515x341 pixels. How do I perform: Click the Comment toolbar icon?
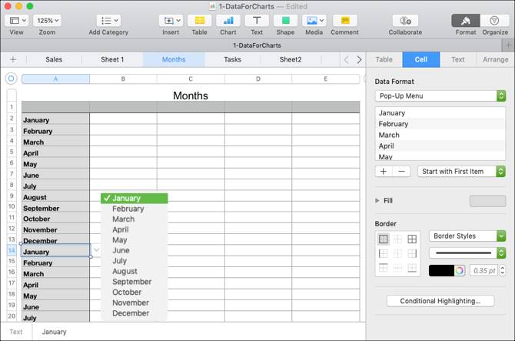344,20
